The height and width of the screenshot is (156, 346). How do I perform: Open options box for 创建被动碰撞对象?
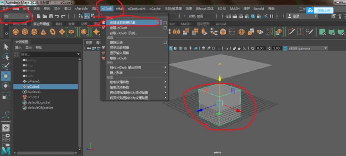(x=165, y=23)
